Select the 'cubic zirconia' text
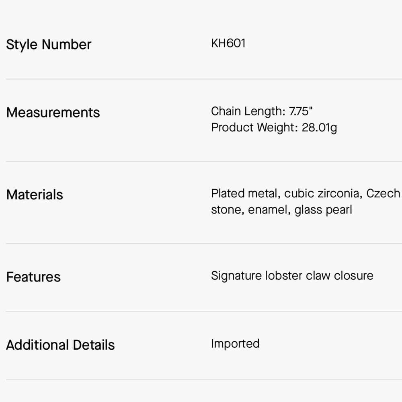402x402 pixels. tap(322, 193)
